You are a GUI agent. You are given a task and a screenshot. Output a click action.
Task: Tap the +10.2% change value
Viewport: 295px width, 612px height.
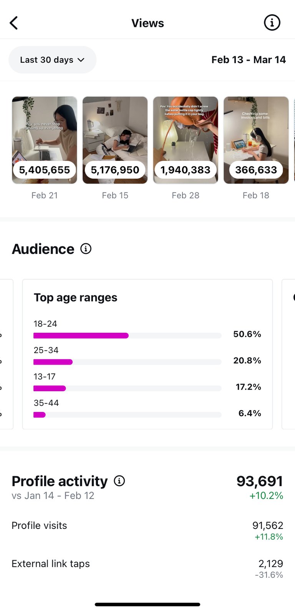click(266, 496)
